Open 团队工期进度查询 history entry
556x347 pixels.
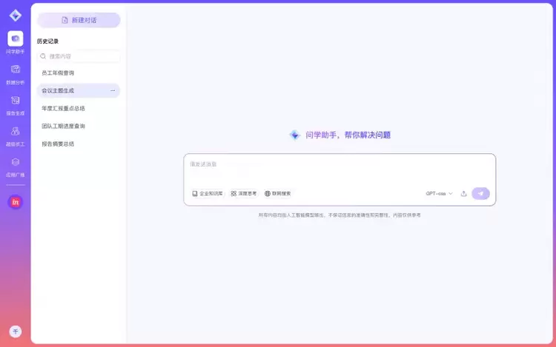click(x=63, y=126)
